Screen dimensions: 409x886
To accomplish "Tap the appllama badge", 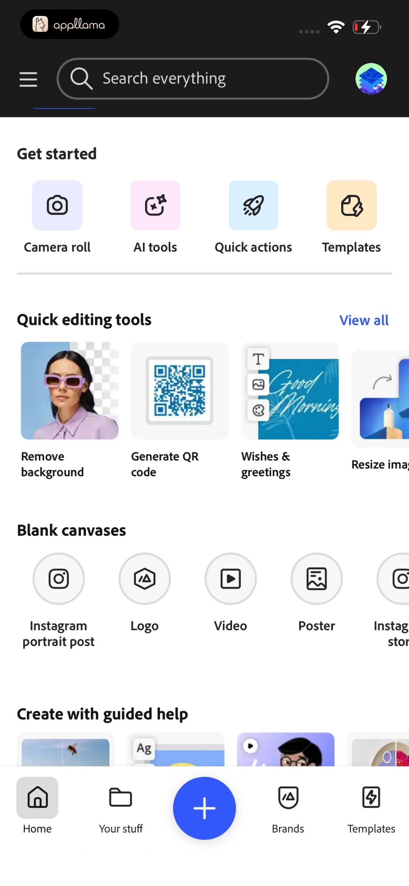I will 70,25.
